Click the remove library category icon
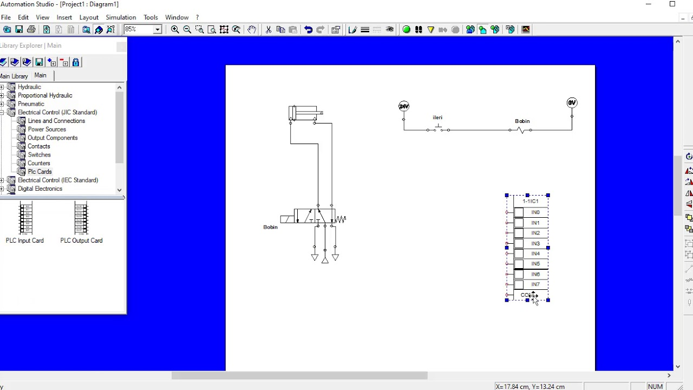 pyautogui.click(x=63, y=62)
